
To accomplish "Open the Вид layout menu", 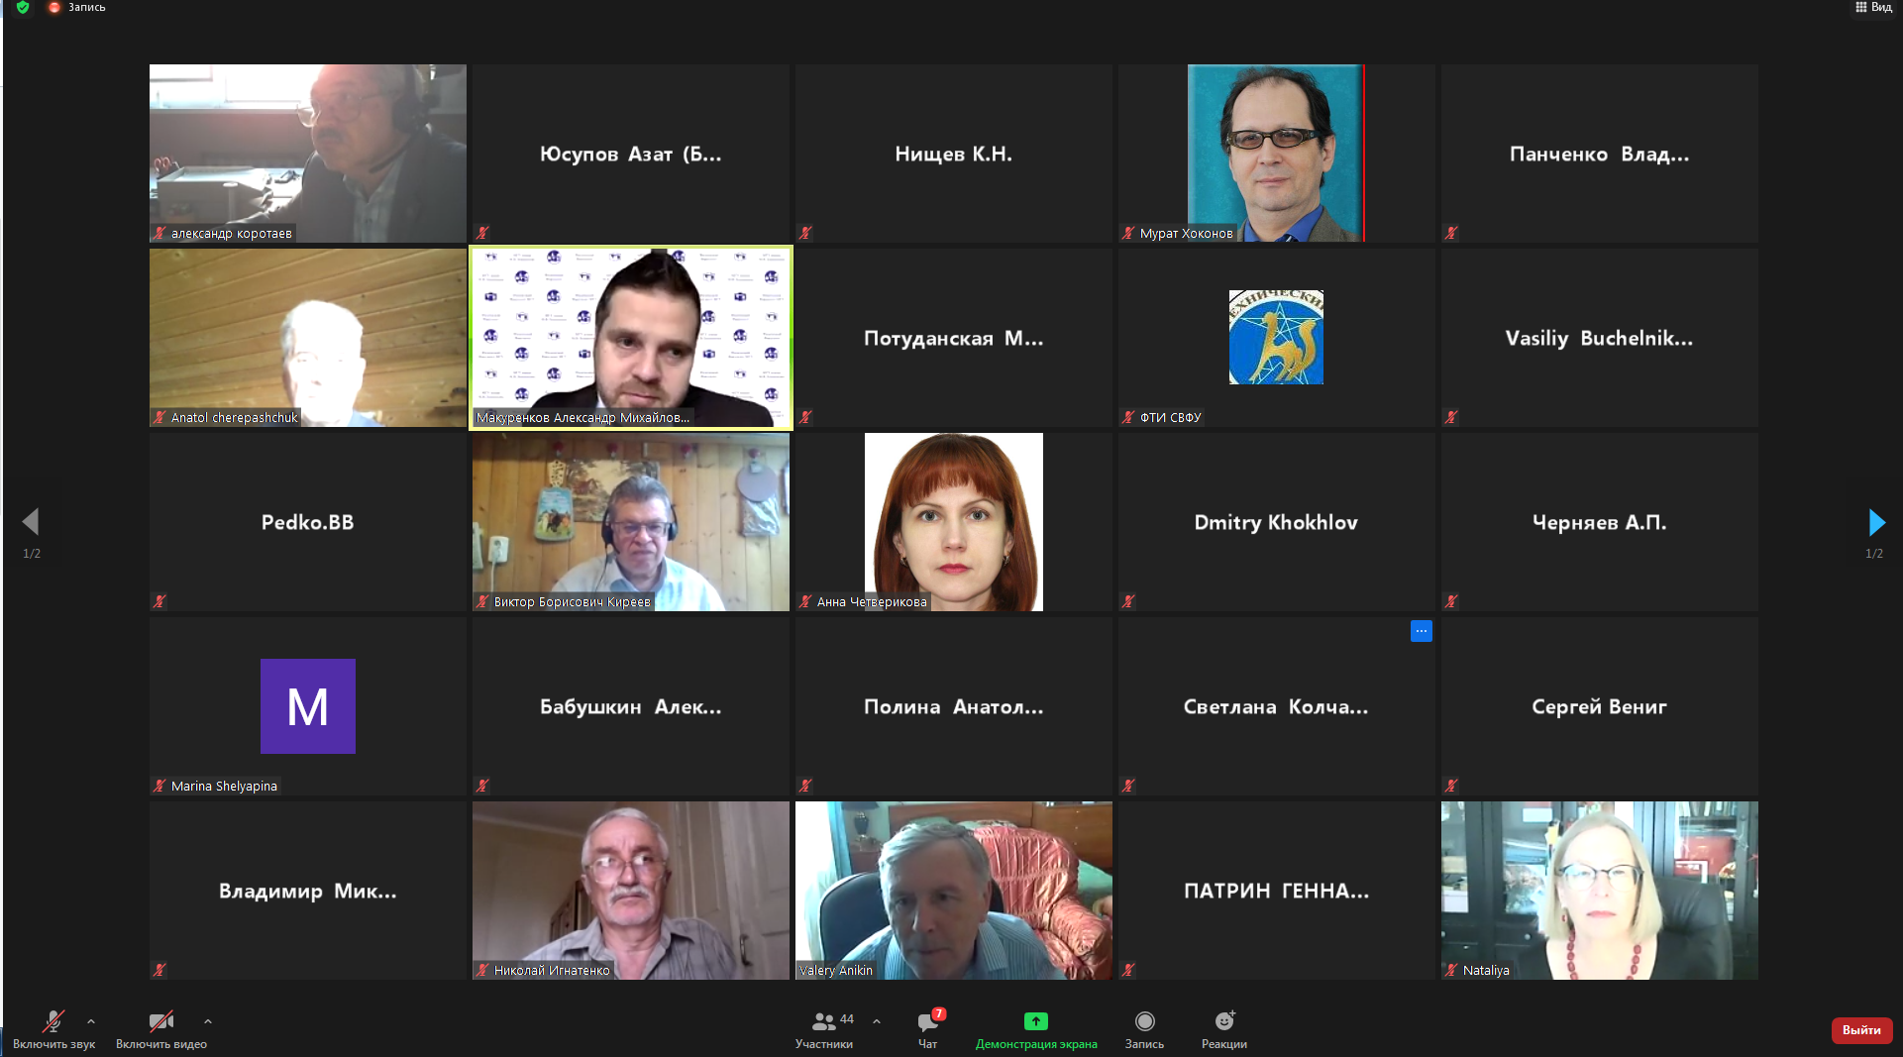I will point(1873,7).
